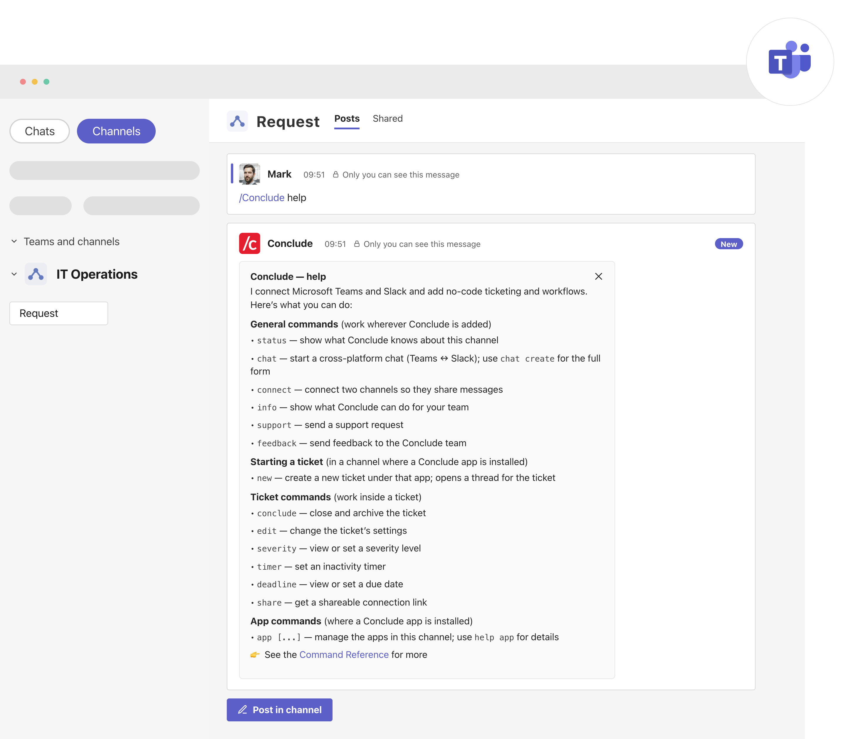Screen dimensions: 846x739
Task: Click the Teams and channels label
Action: pyautogui.click(x=72, y=241)
